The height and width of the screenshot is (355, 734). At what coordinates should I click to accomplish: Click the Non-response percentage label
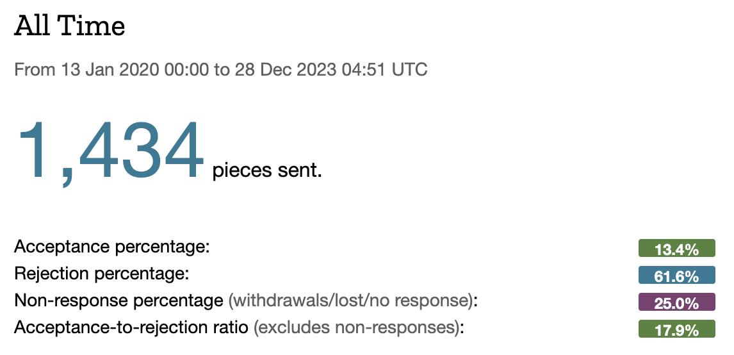click(118, 301)
